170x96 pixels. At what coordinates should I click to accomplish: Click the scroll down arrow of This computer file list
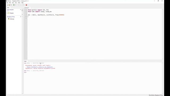(x=22, y=14)
